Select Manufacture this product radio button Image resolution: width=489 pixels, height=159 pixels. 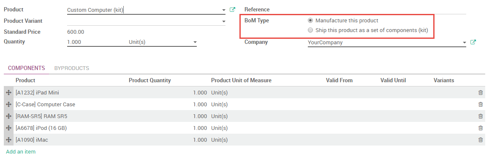click(310, 21)
